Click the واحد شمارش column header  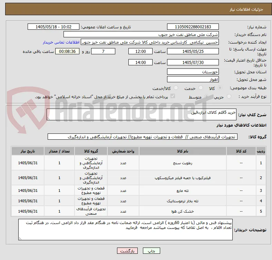(x=123, y=151)
